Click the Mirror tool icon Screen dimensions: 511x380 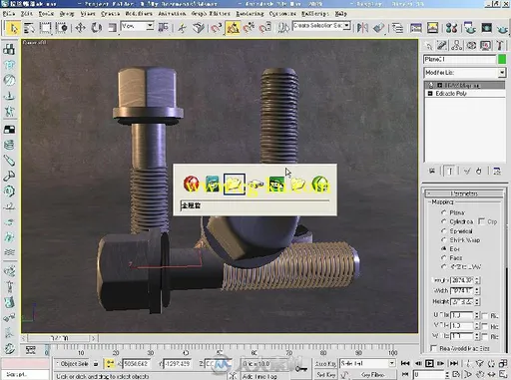362,28
